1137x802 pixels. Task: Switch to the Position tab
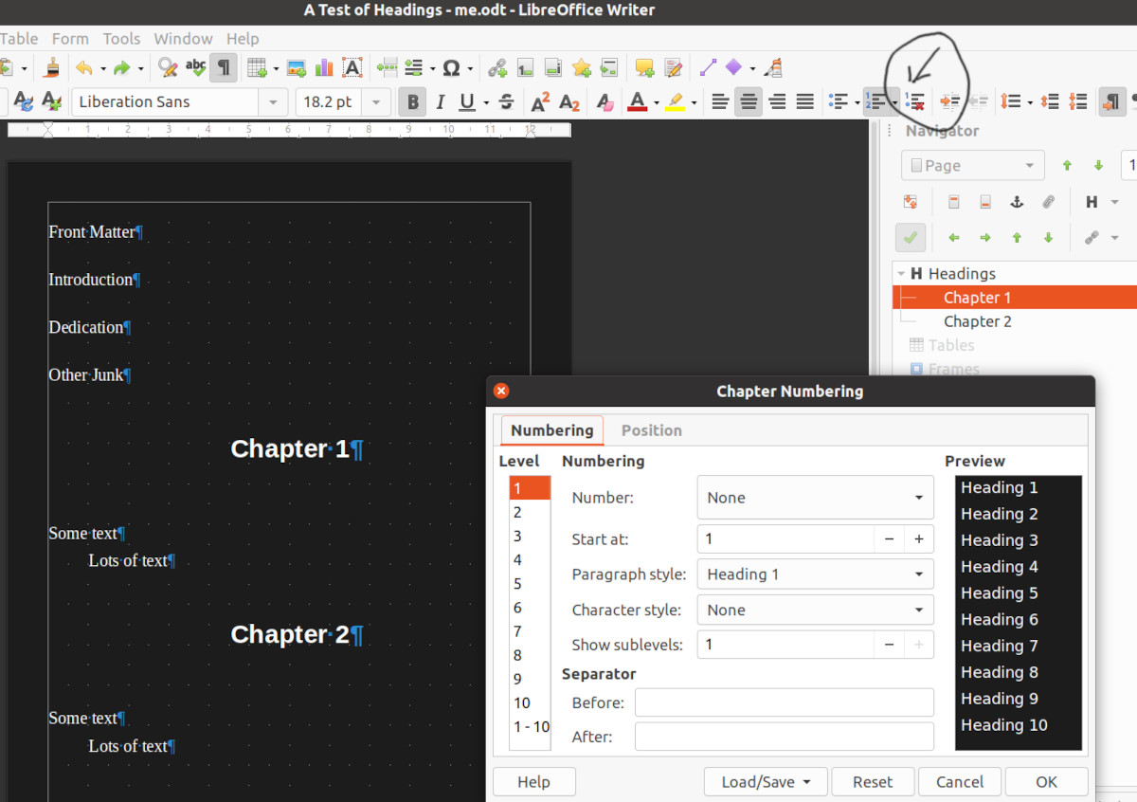click(x=651, y=430)
